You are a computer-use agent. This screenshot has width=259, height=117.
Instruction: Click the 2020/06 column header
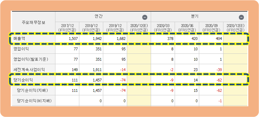(187, 27)
